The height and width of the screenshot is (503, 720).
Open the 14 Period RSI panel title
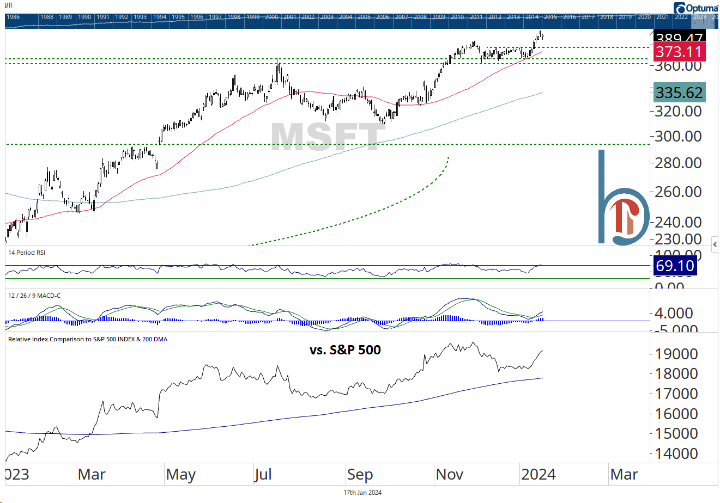pos(26,253)
